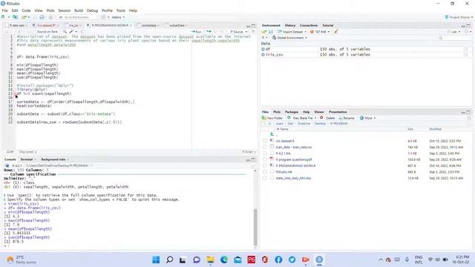Open List view dropdown in Environment
This screenshot has height=267, width=475.
coord(454,31)
